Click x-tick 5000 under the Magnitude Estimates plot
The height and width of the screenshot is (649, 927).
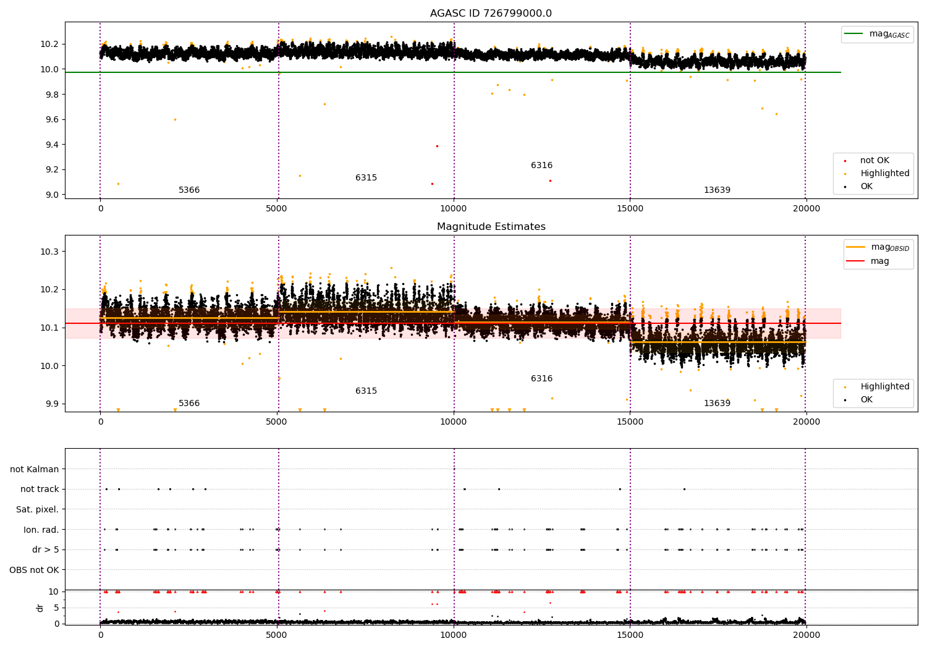coord(276,422)
